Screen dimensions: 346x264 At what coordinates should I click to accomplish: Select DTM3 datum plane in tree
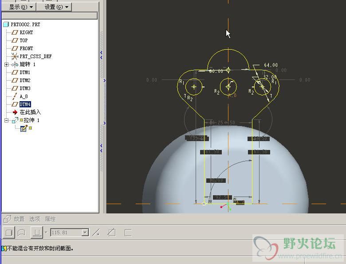tap(25, 88)
